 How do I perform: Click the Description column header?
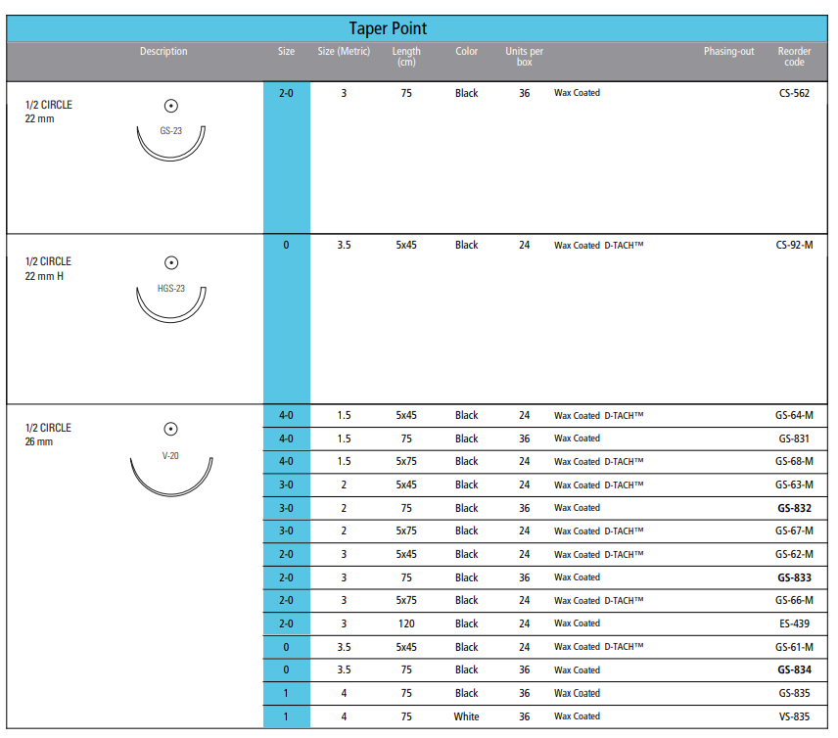point(163,52)
